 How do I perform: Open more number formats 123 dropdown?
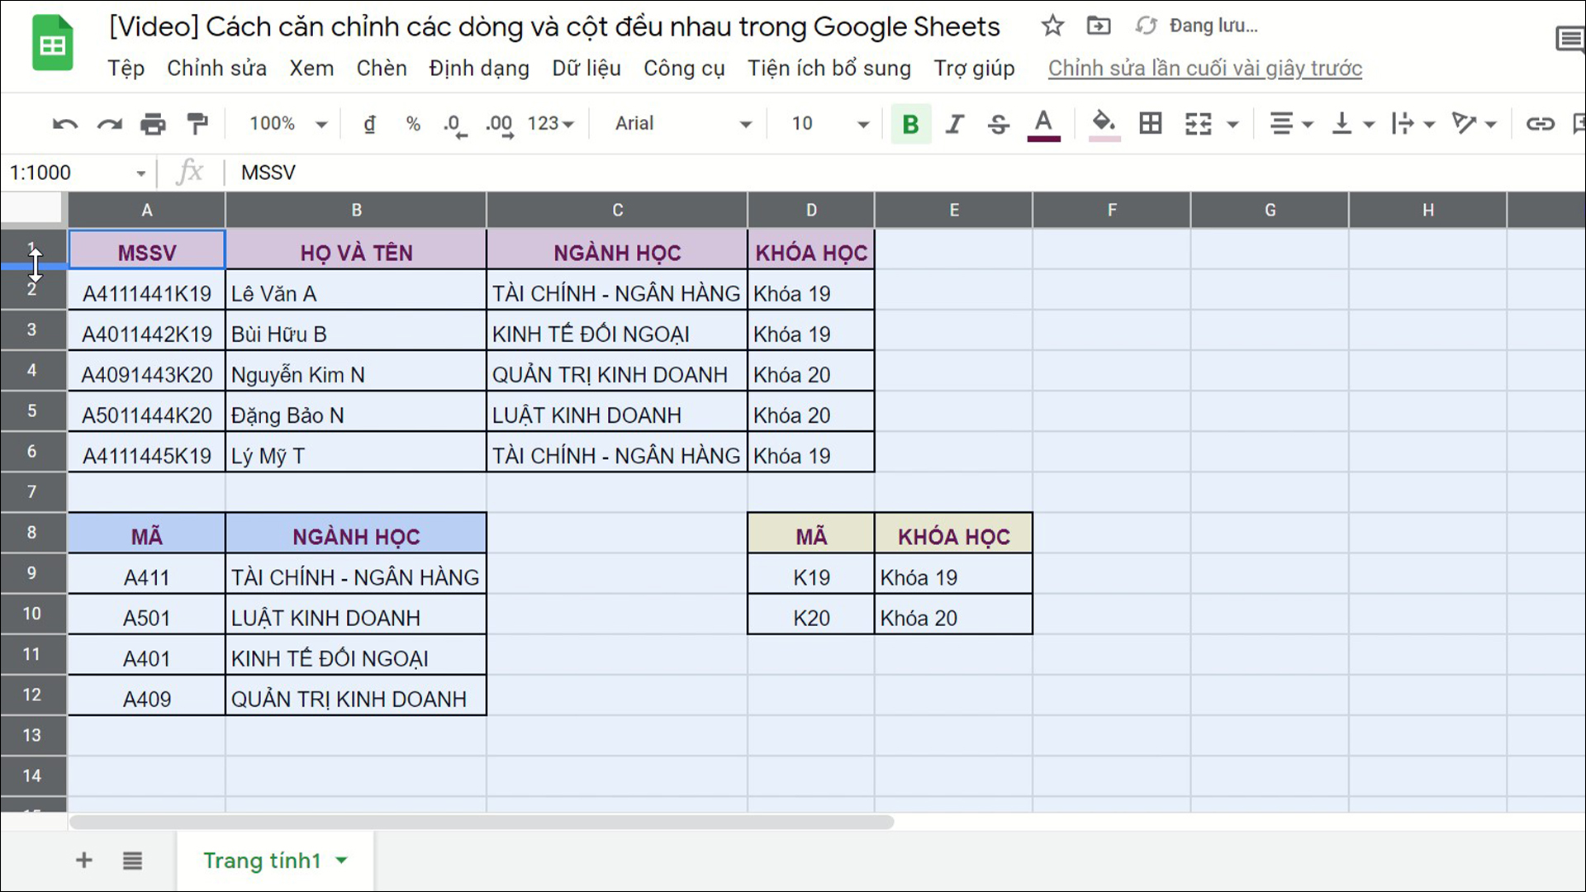[550, 124]
